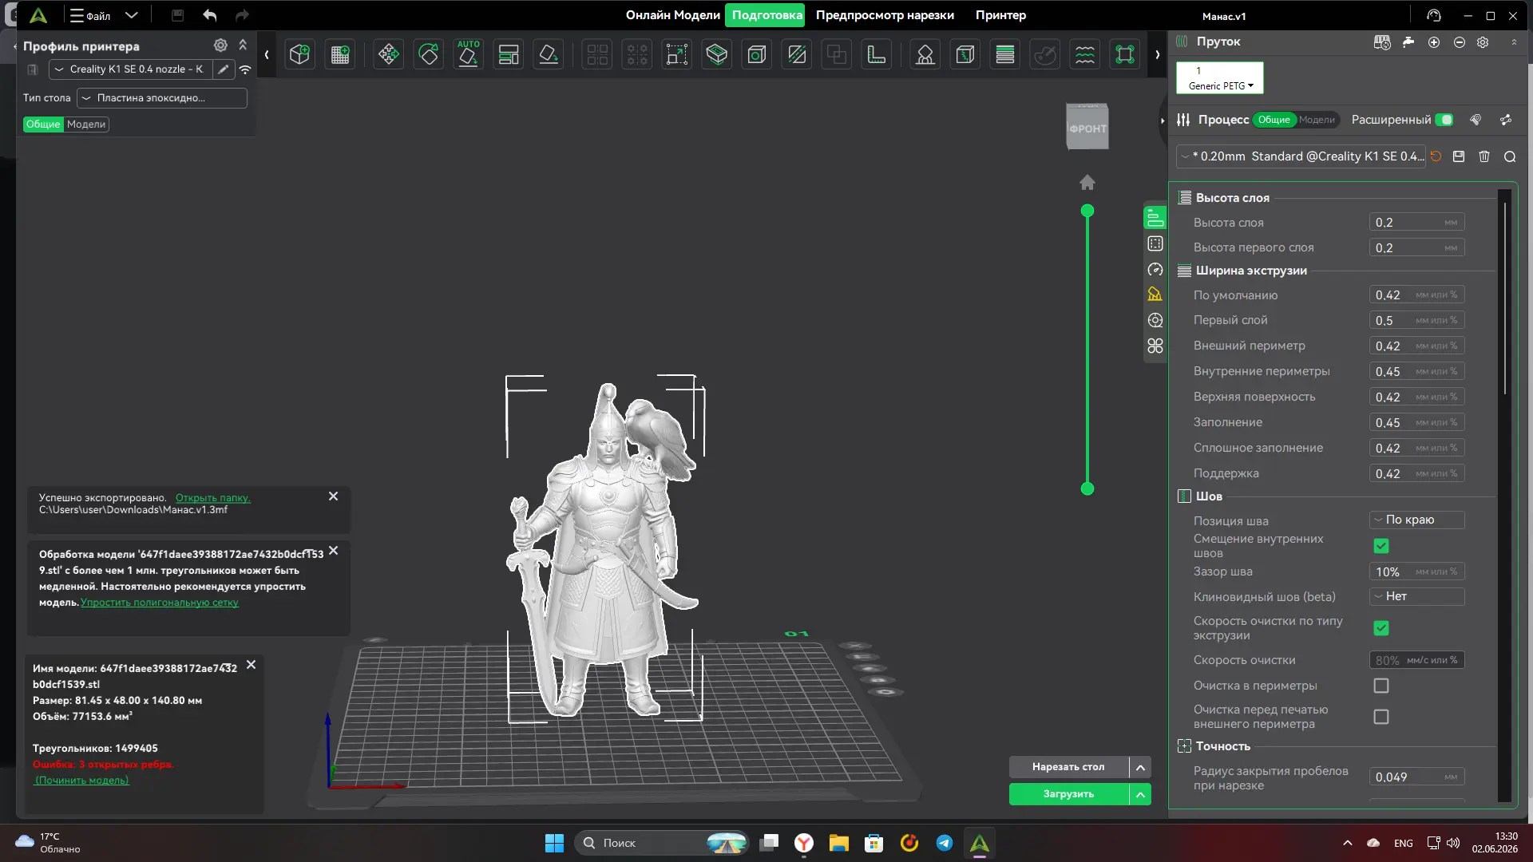Undo the last action
This screenshot has height=862, width=1533.
click(x=210, y=15)
